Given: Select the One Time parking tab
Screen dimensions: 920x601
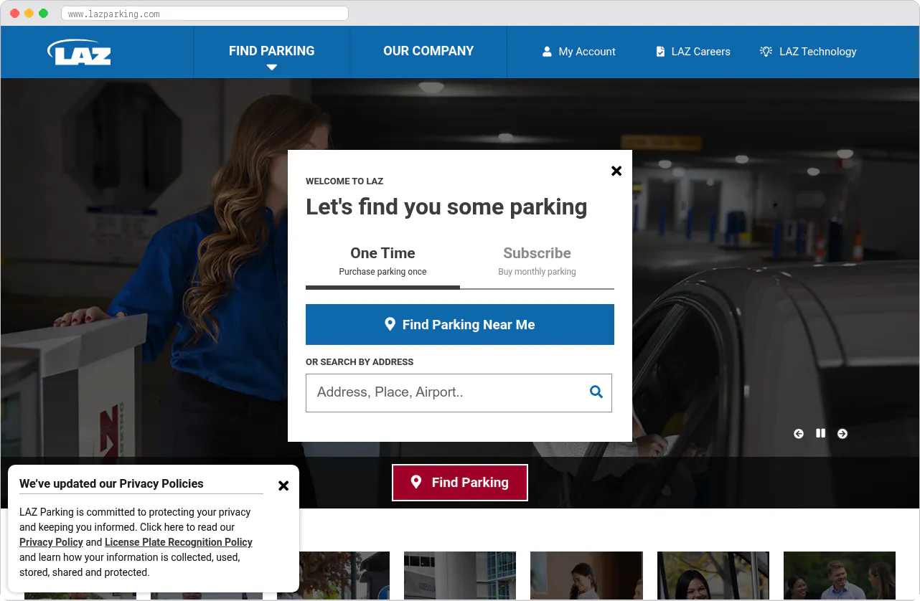Looking at the screenshot, I should [382, 262].
